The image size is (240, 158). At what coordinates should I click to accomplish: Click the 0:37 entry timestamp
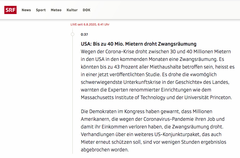(x=84, y=35)
